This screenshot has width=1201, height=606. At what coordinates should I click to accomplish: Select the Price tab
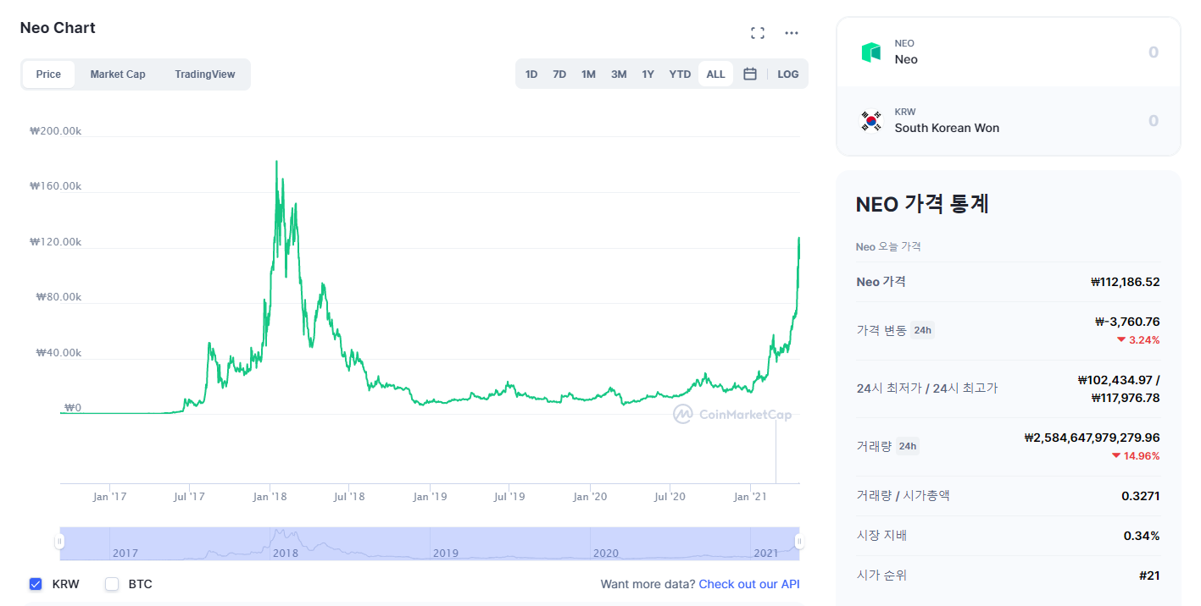tap(48, 74)
